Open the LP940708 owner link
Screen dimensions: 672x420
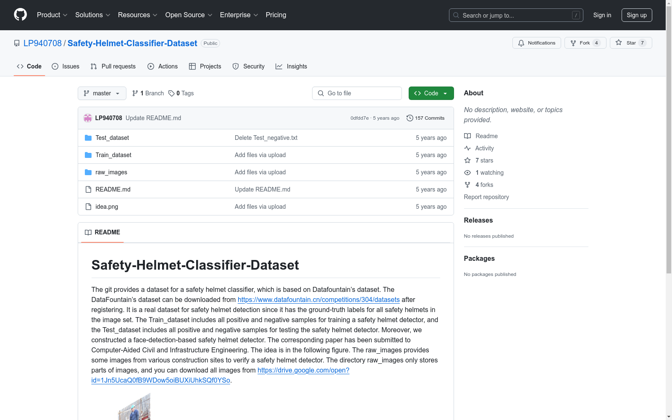[x=42, y=43]
